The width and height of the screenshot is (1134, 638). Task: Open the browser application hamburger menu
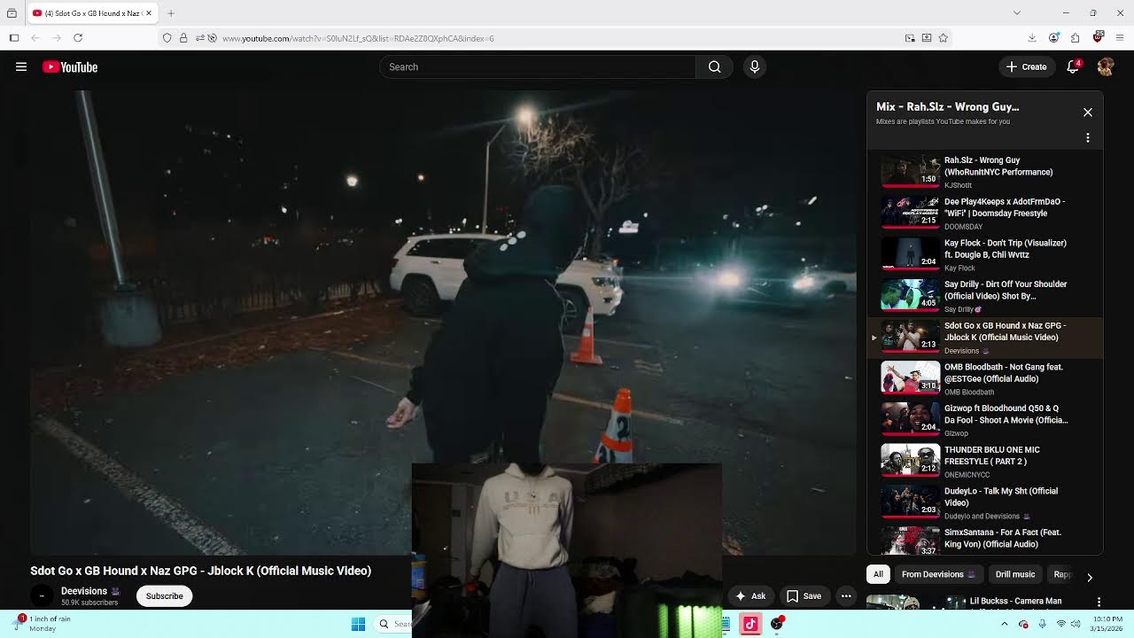1121,38
